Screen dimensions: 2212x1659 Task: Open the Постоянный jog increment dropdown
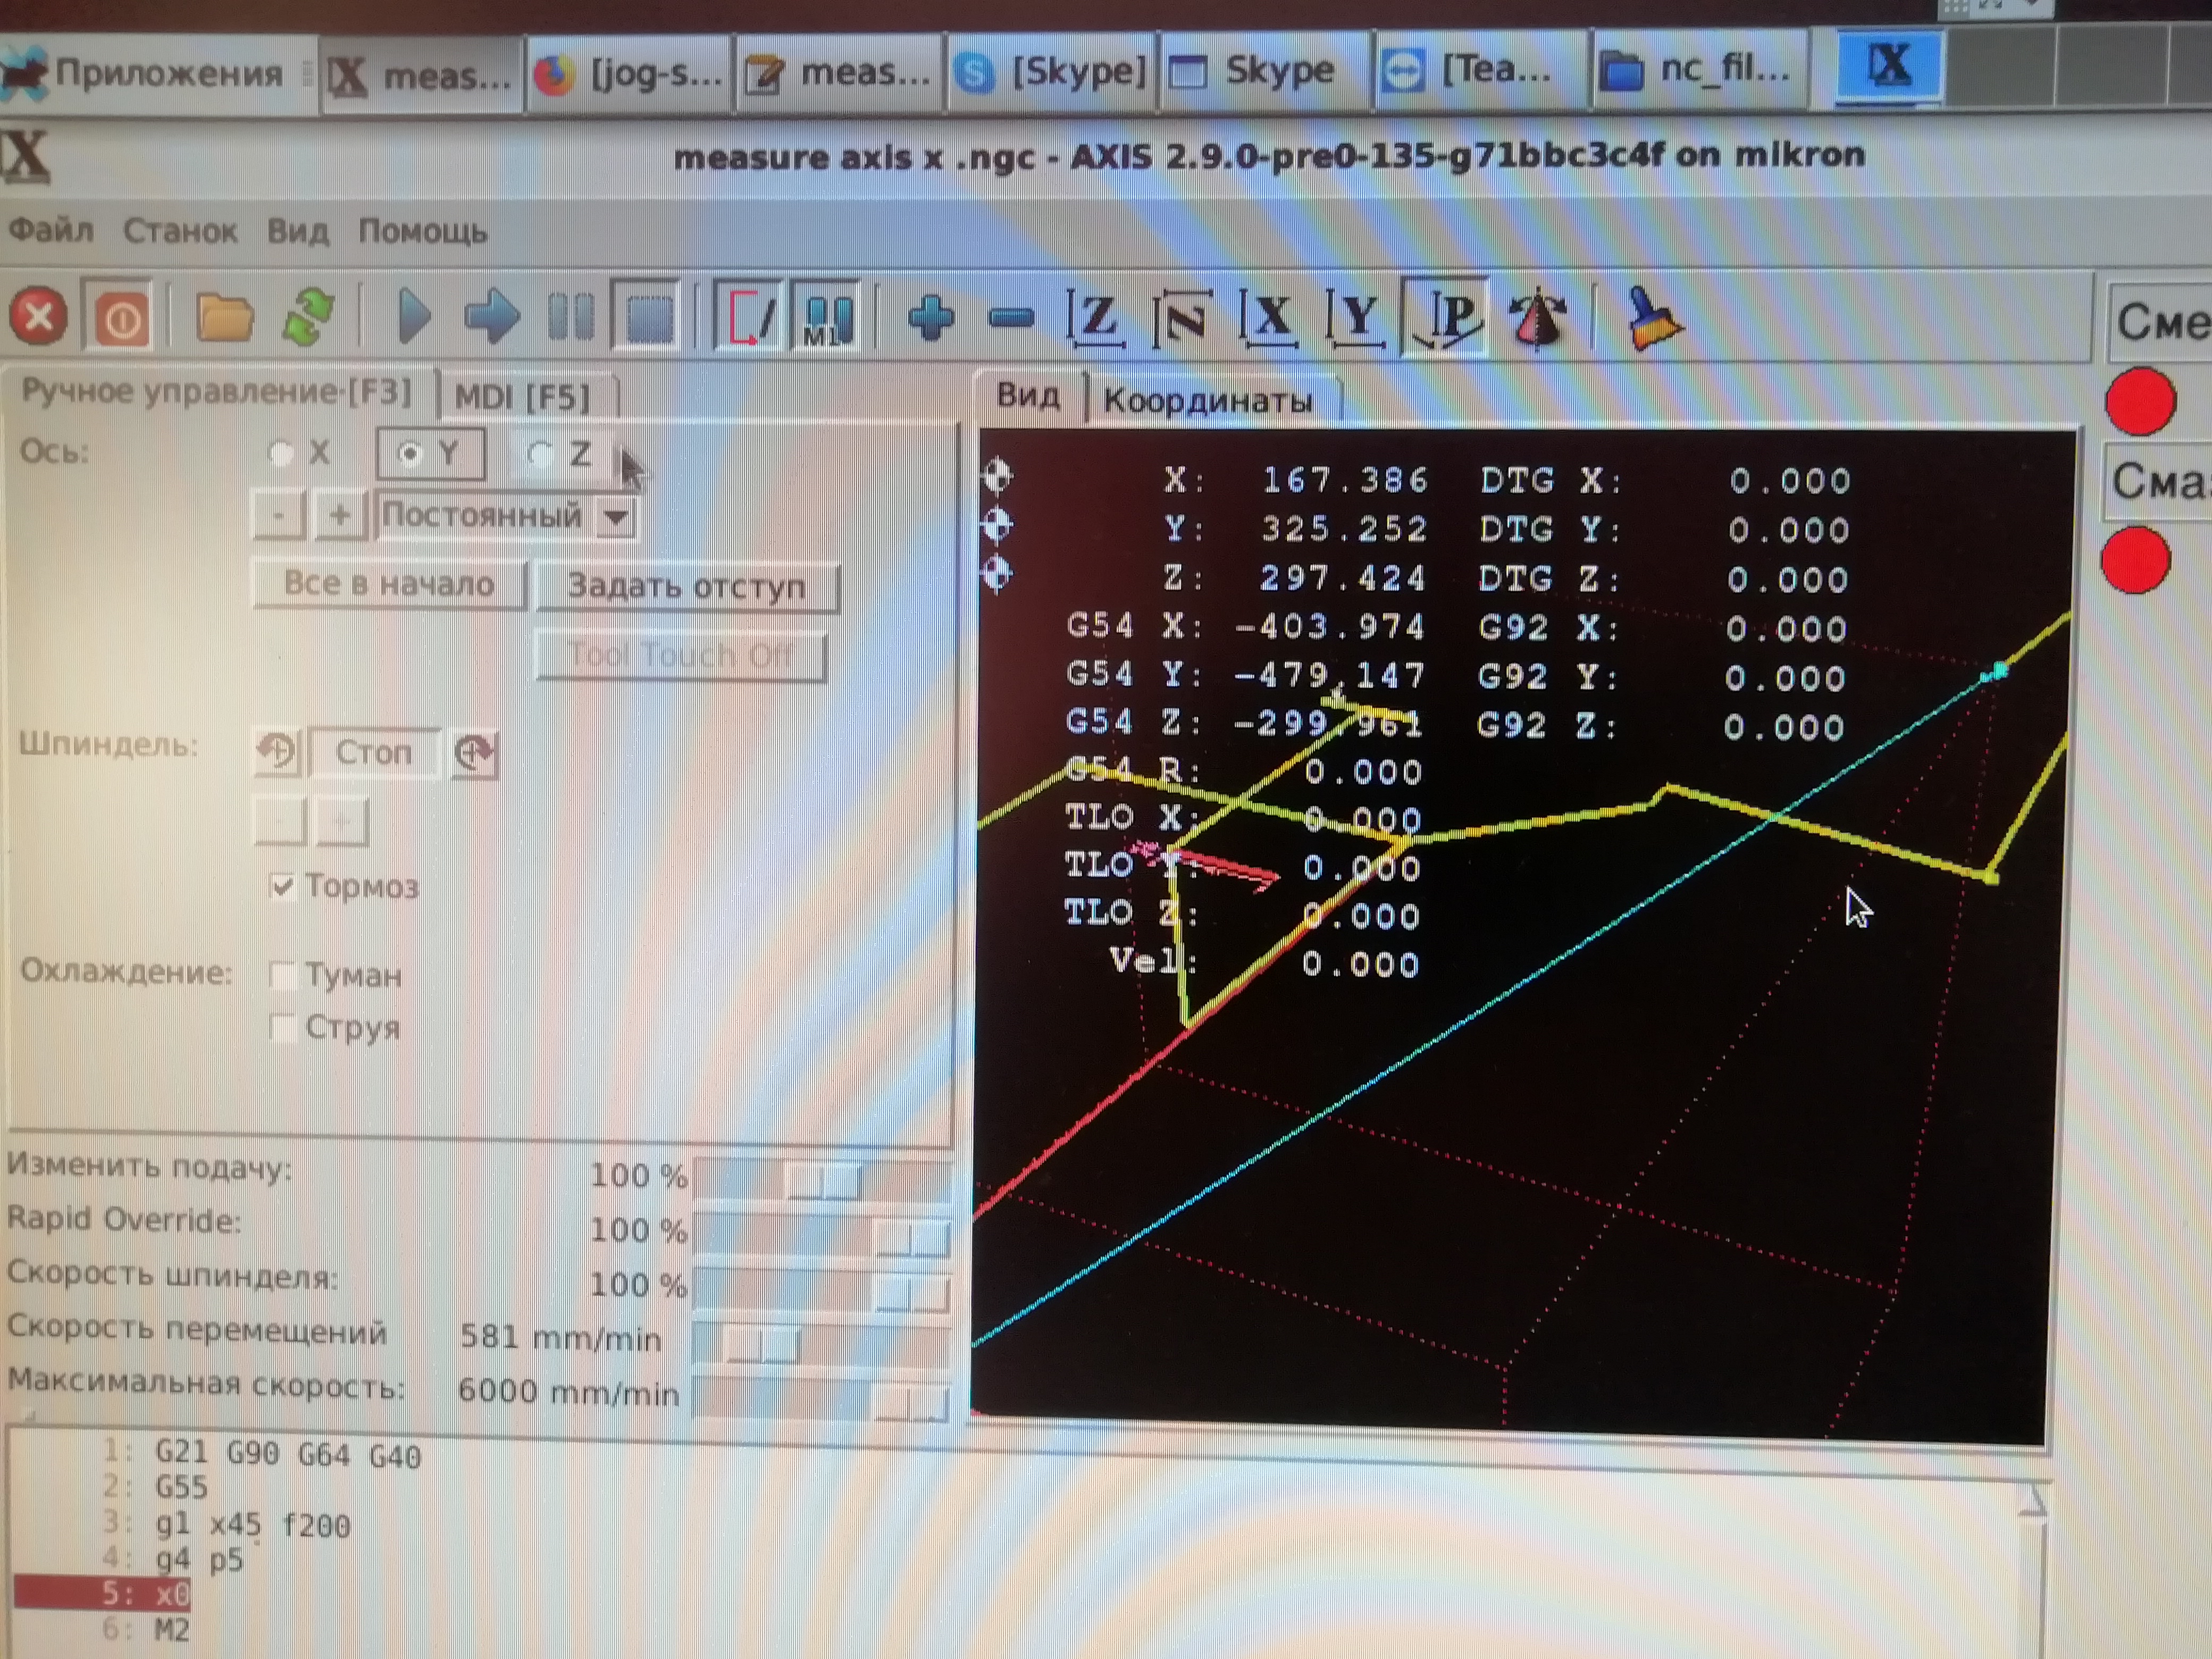pyautogui.click(x=616, y=517)
